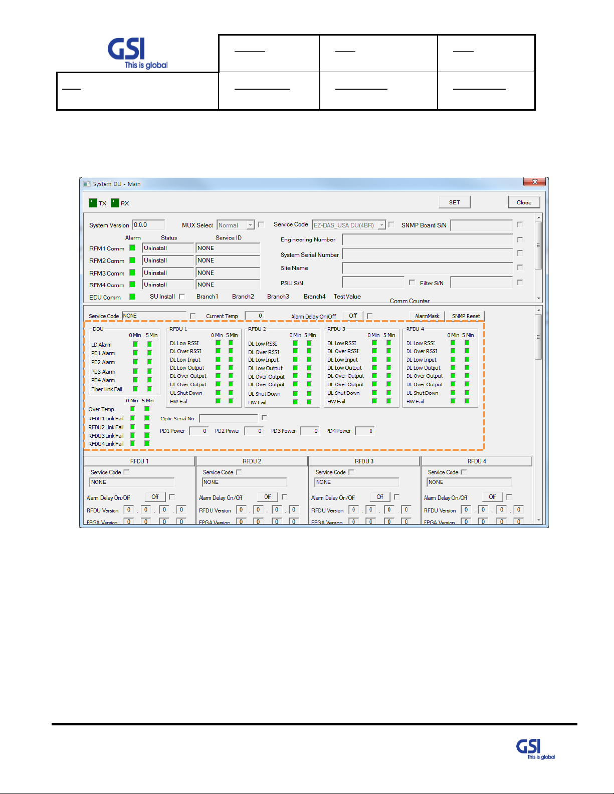Click the System Version field

tap(148, 225)
